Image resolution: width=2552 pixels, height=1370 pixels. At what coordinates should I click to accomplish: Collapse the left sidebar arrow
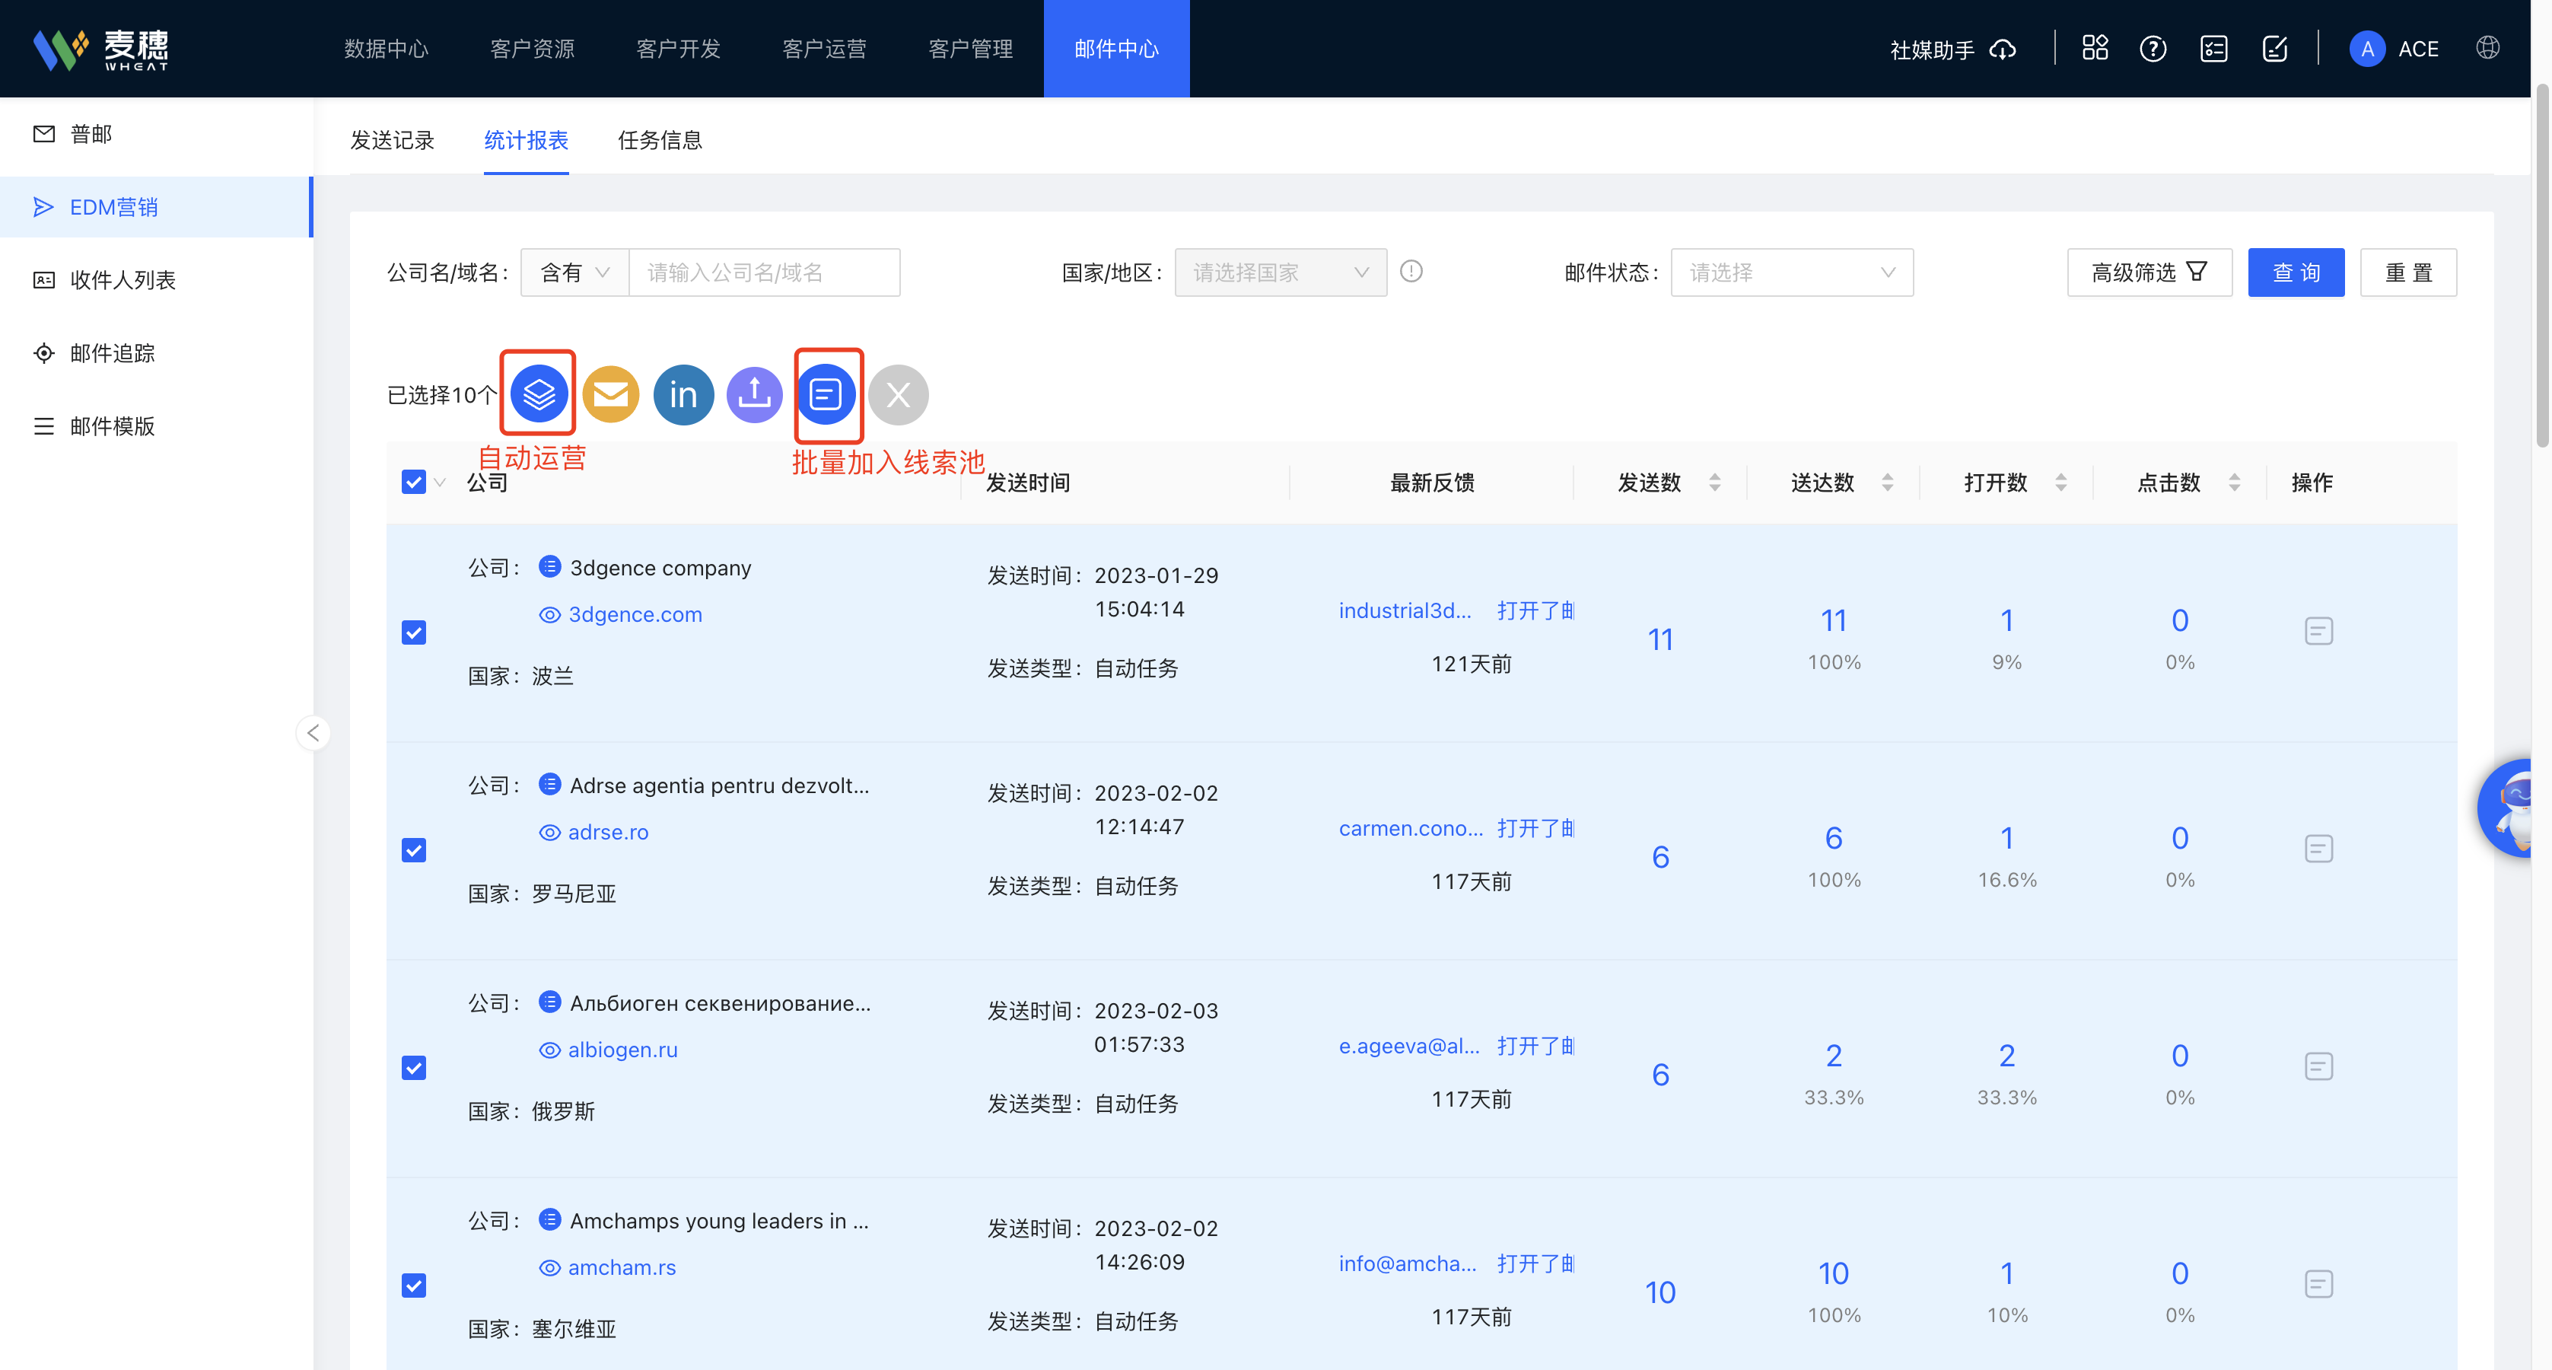click(x=313, y=733)
